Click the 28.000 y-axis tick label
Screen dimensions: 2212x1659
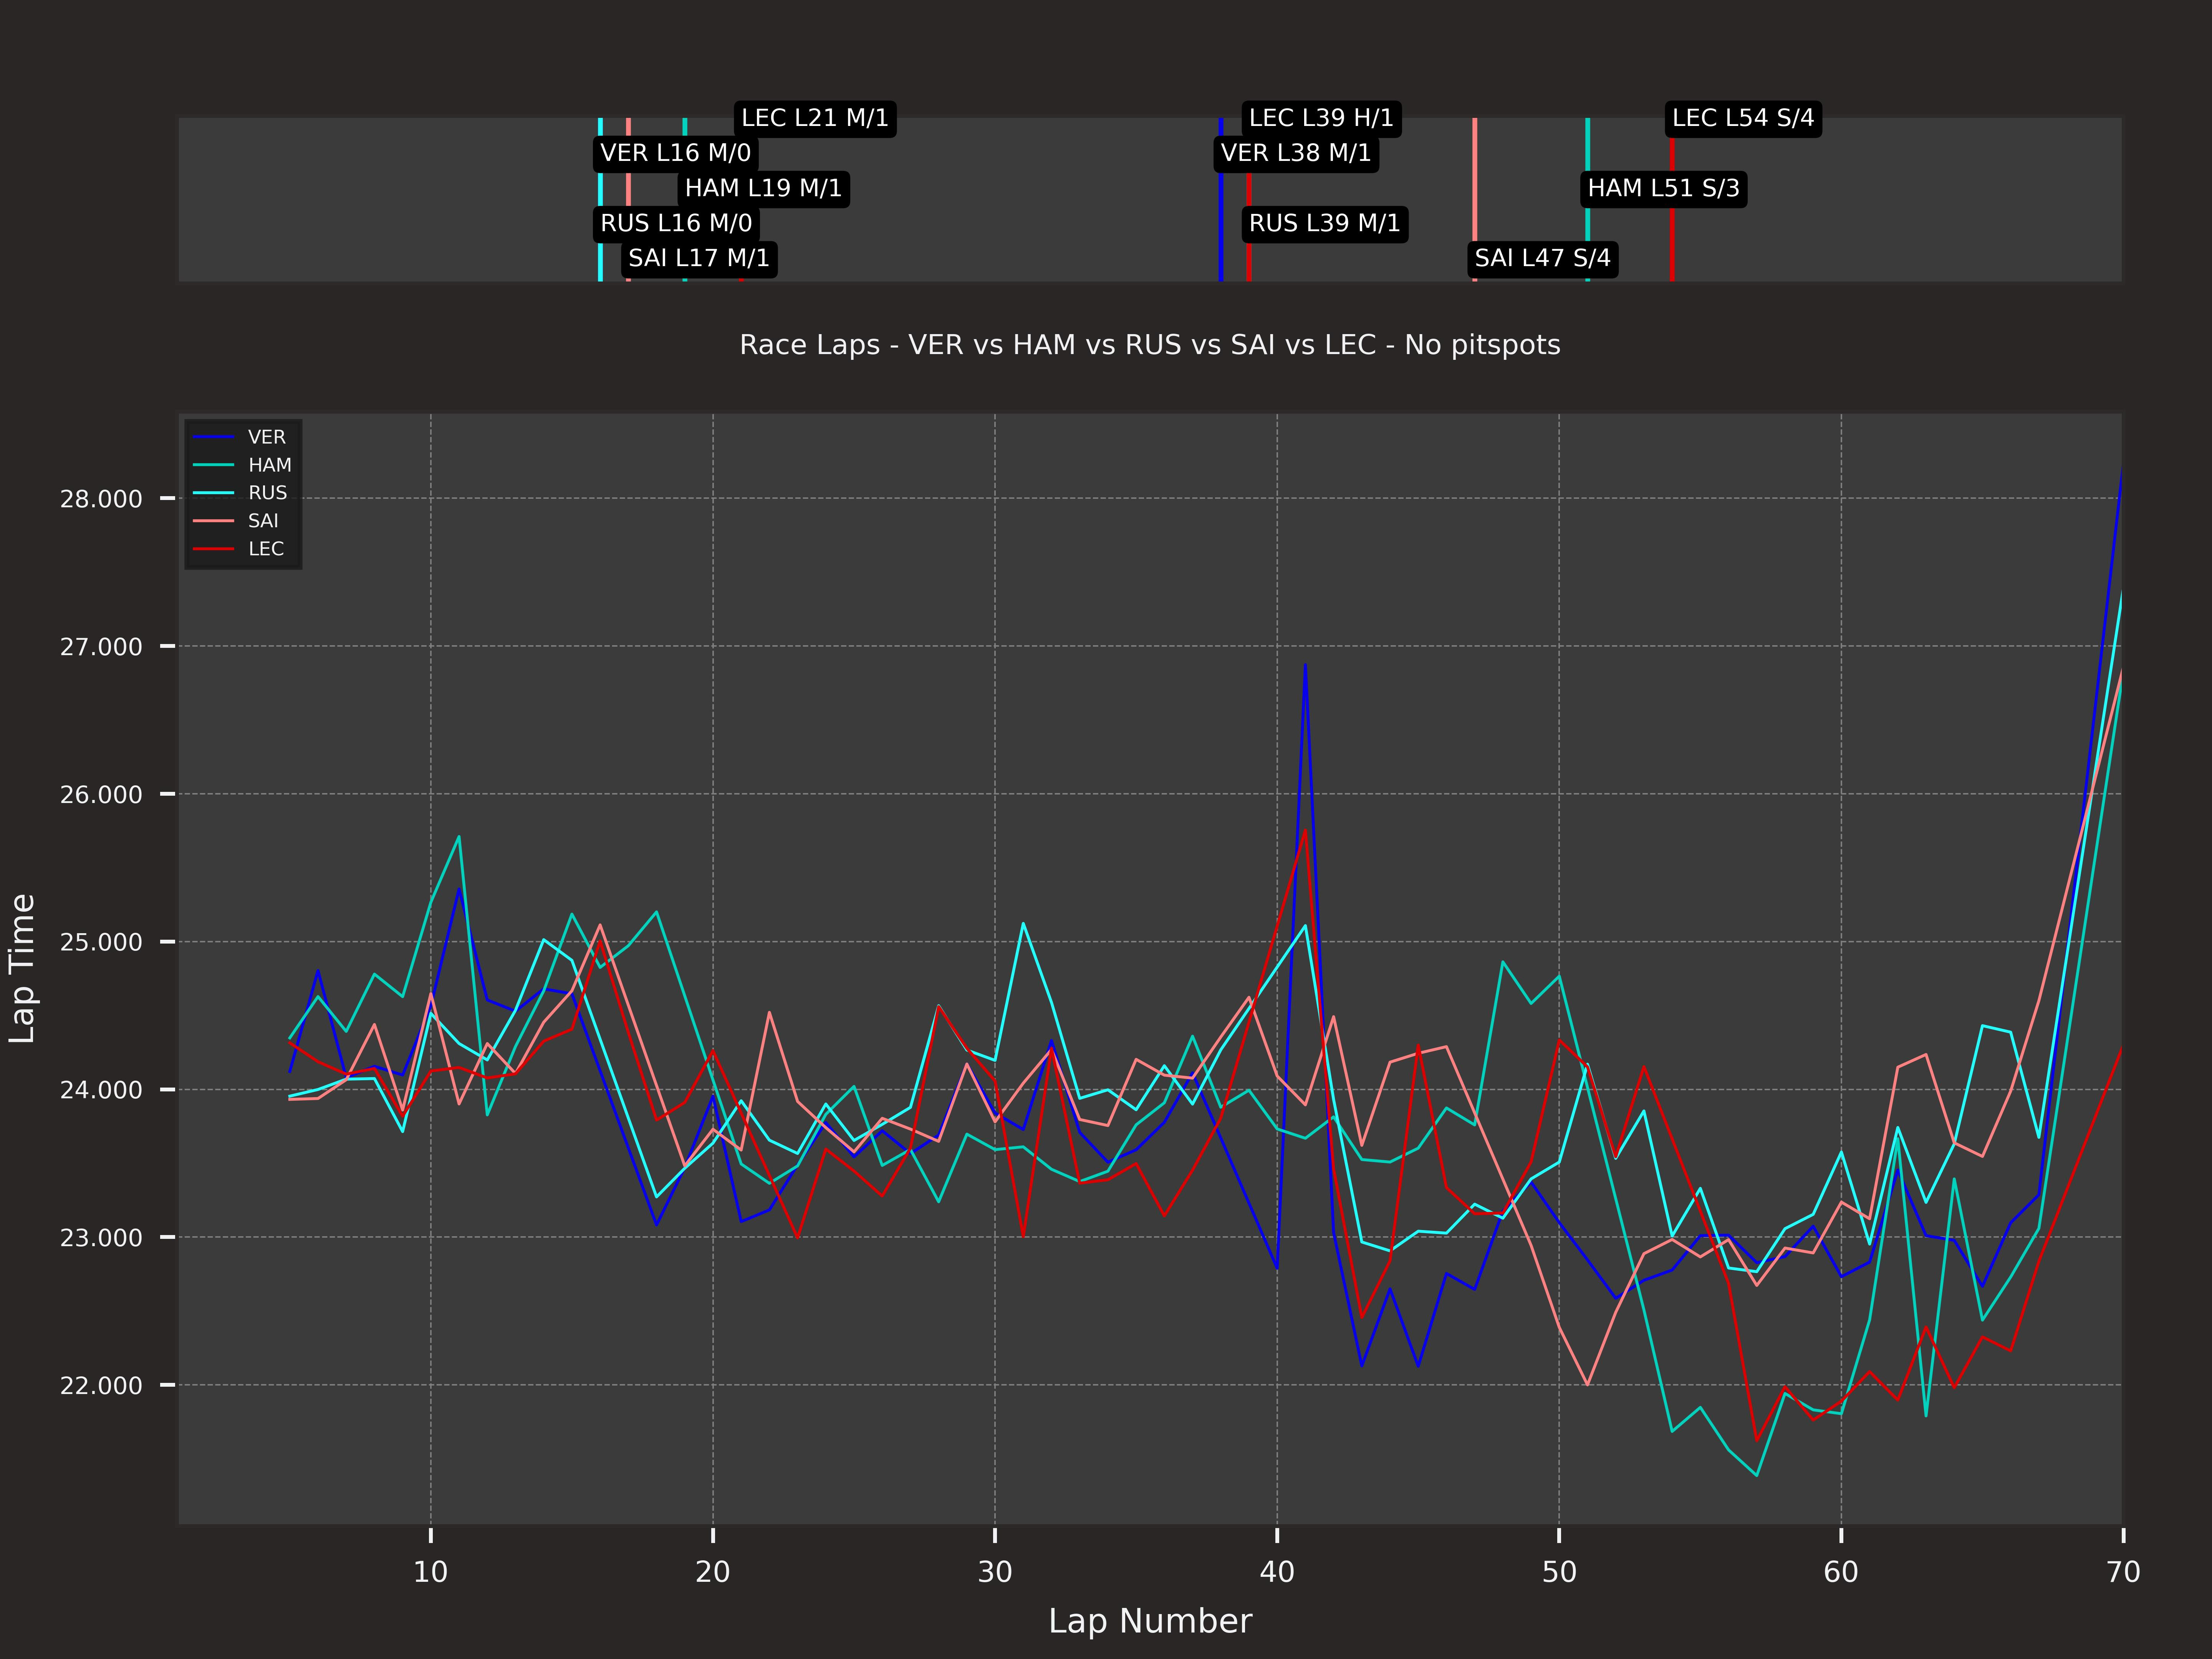click(101, 499)
